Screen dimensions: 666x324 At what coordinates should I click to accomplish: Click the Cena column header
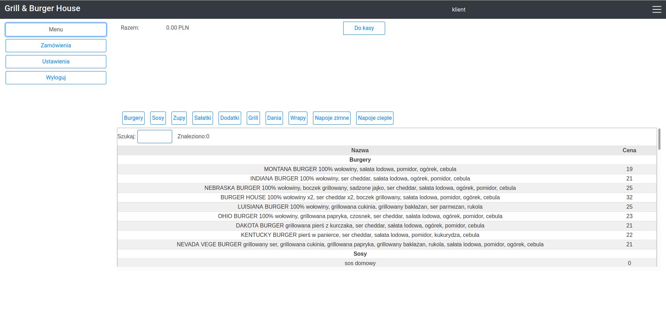[629, 151]
